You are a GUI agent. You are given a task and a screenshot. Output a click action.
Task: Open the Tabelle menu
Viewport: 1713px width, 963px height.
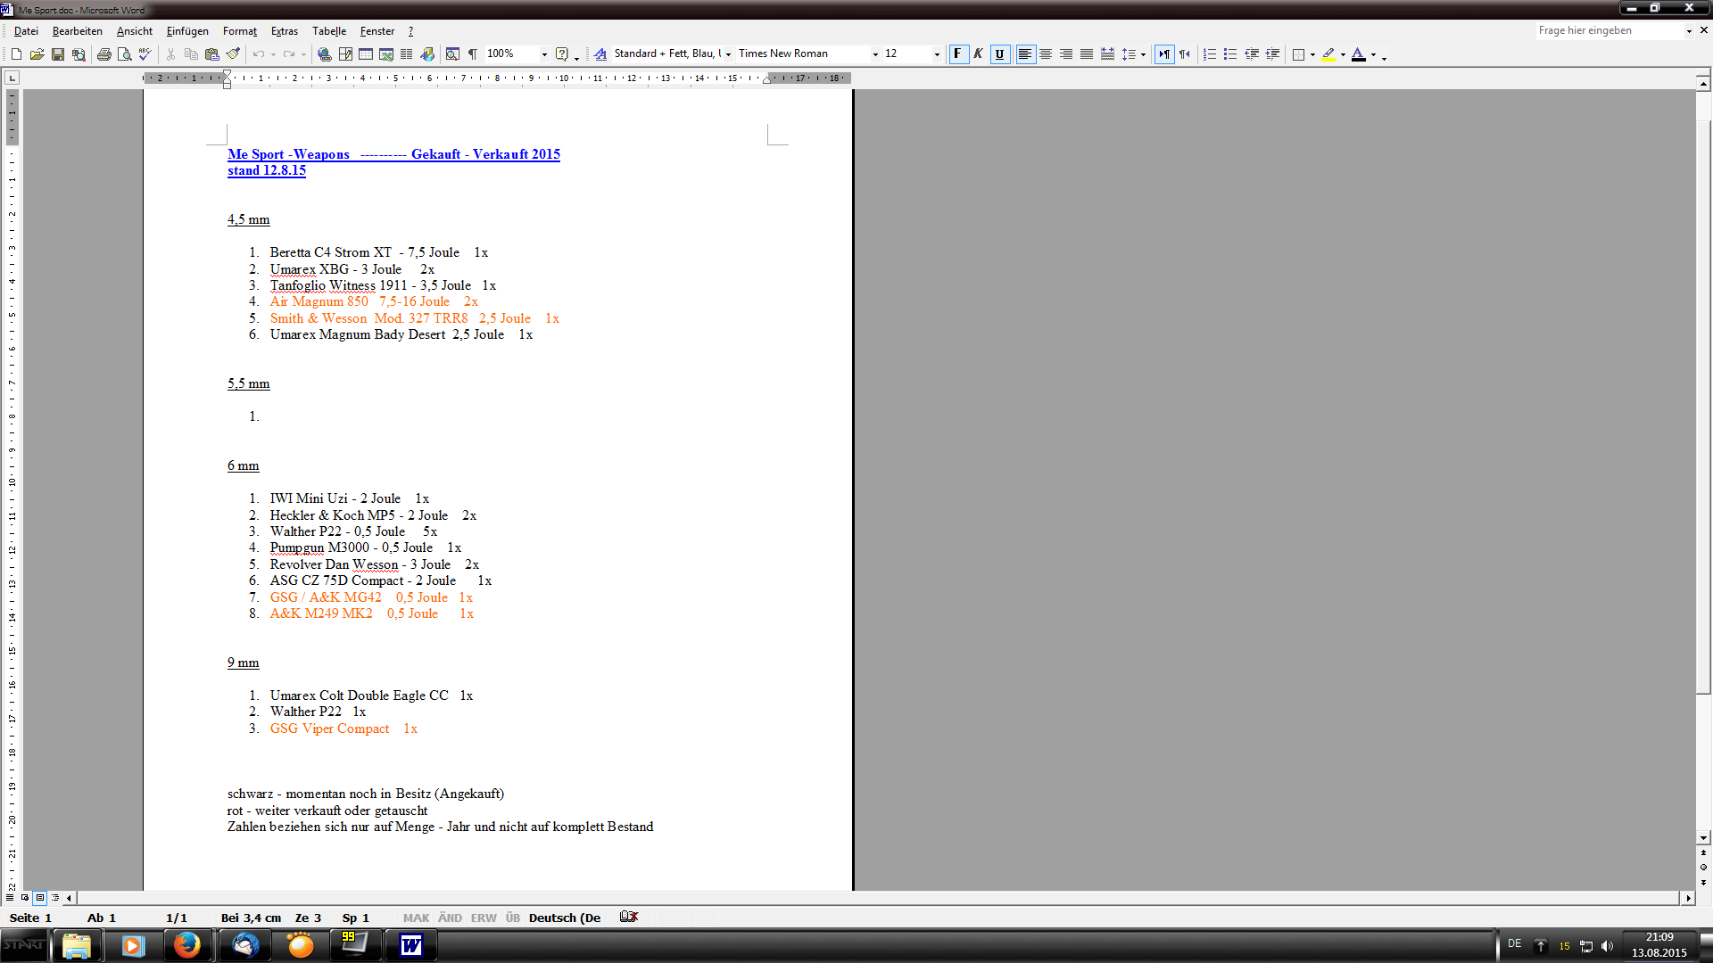(x=329, y=31)
